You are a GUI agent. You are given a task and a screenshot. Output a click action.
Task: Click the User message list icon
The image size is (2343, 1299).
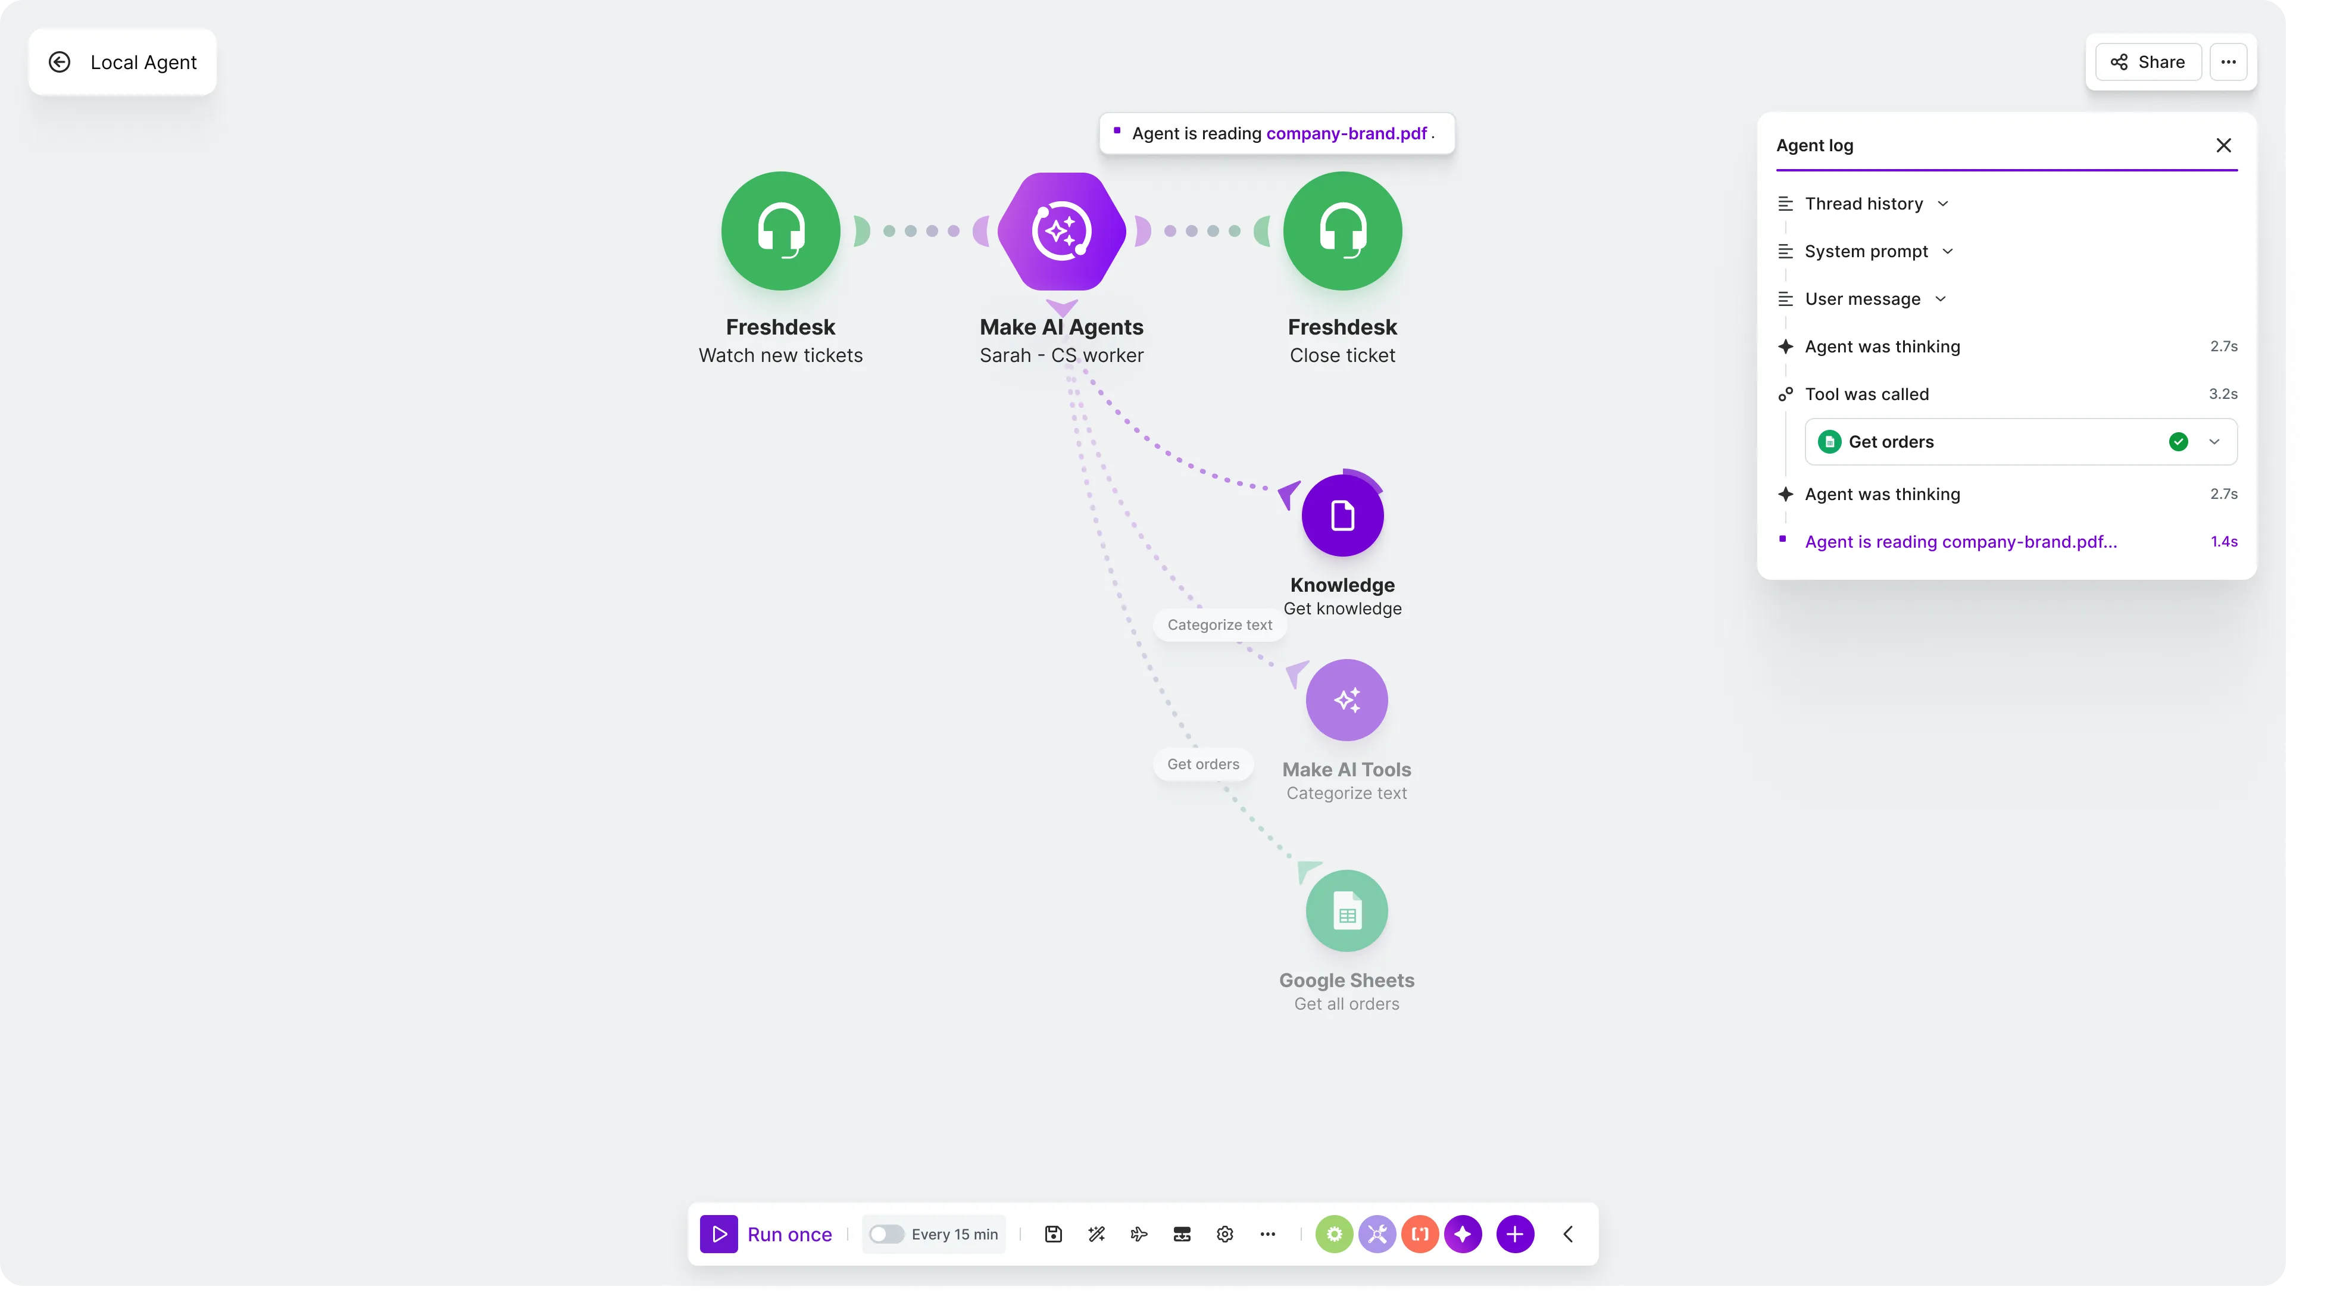click(1785, 299)
